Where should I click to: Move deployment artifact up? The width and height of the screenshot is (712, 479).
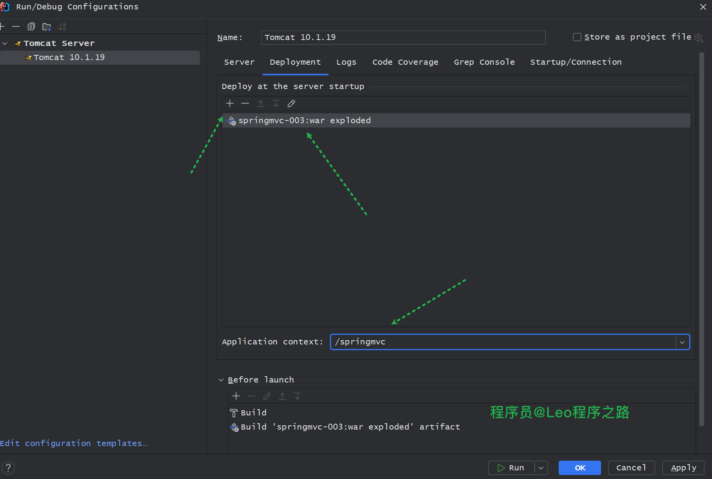coord(261,104)
